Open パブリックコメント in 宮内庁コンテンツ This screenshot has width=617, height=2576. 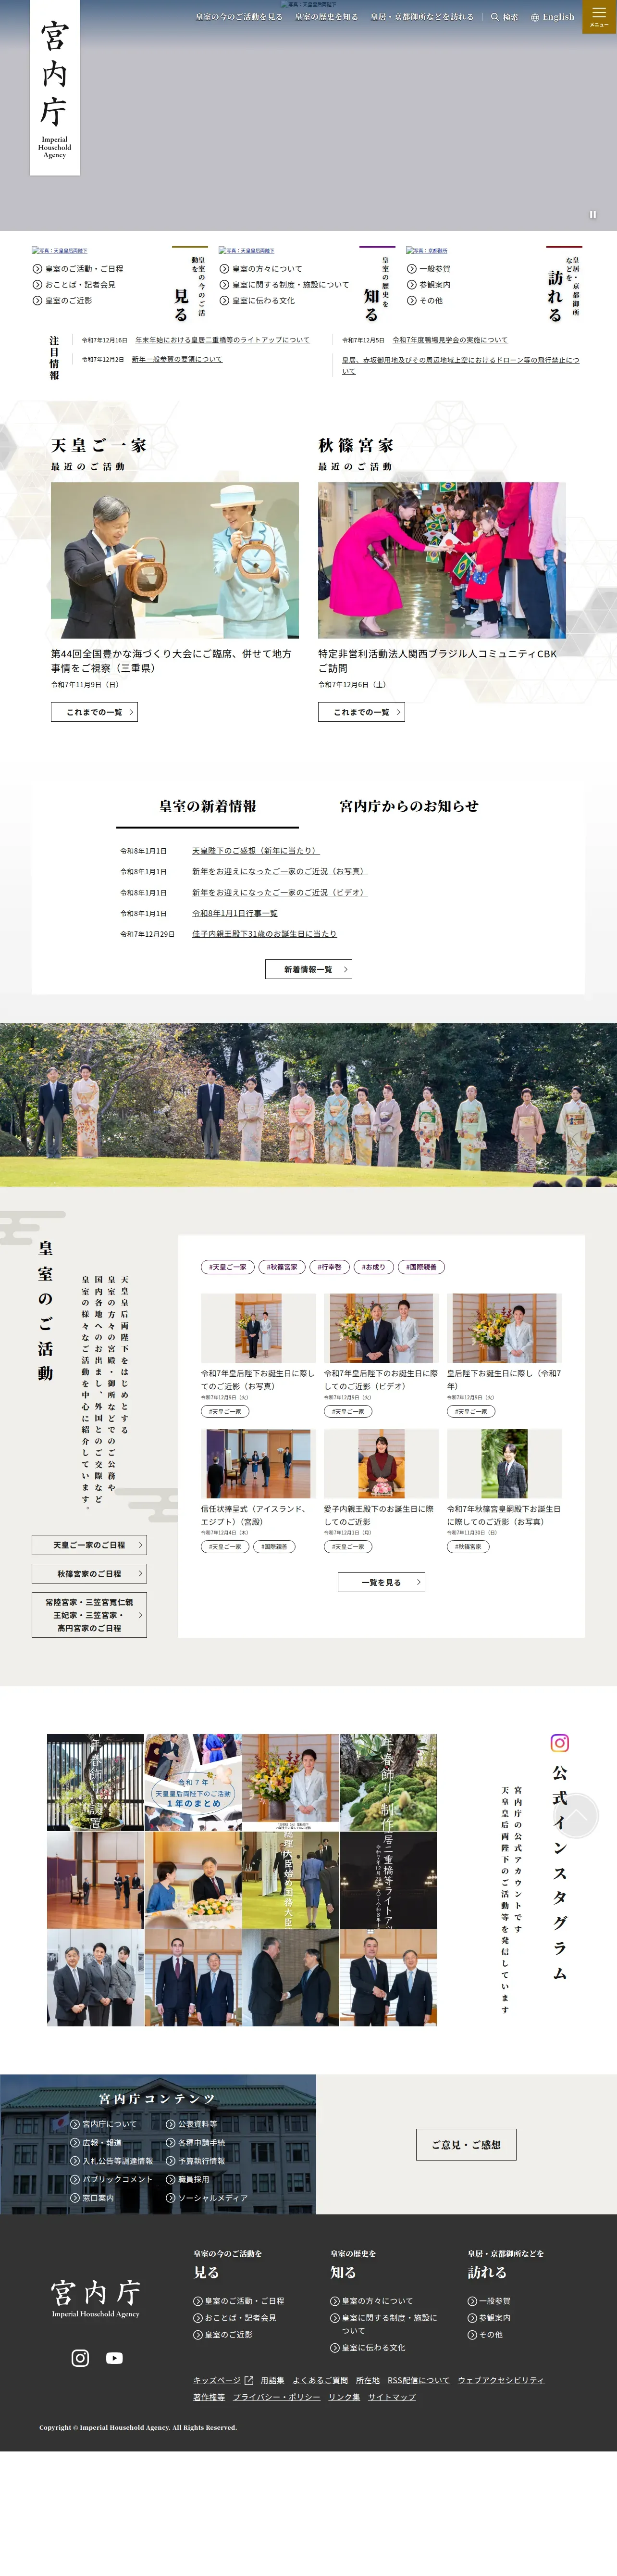(x=111, y=2179)
